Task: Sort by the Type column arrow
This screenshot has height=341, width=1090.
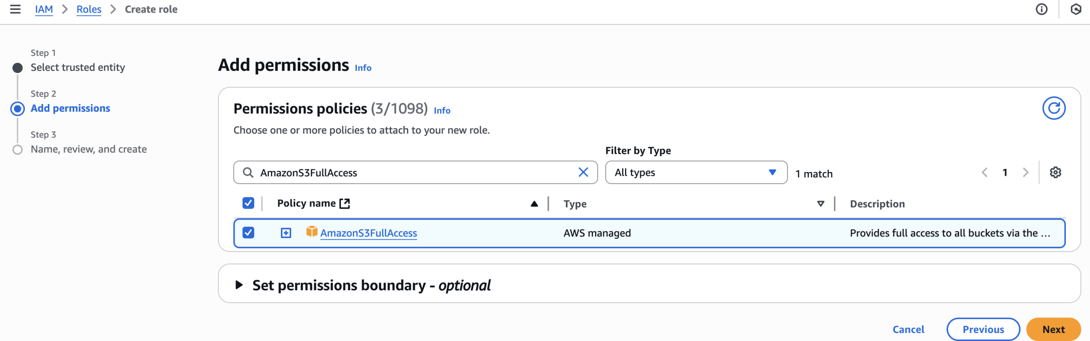Action: (821, 204)
